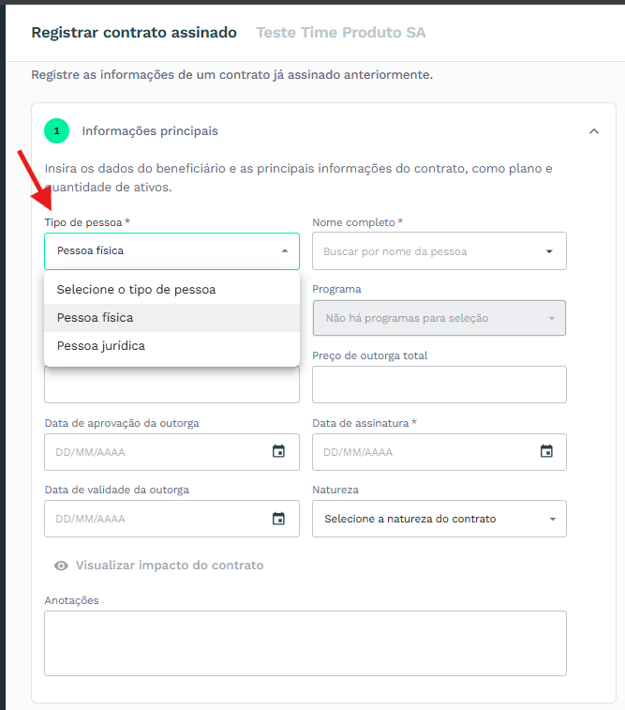
Task: Click the Teste Time Produto SA heading
Action: click(341, 33)
